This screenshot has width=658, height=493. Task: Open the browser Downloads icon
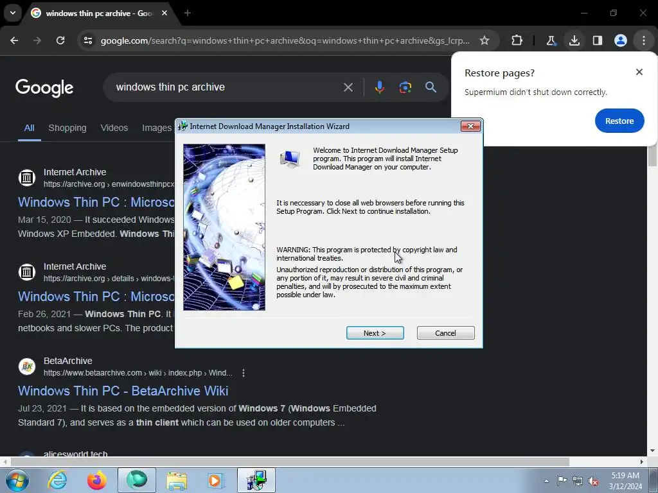pos(574,40)
